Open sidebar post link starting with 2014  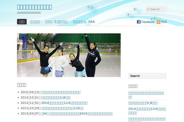click(147, 111)
